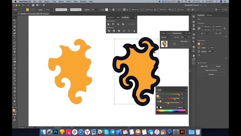The image size is (241, 136).
Task: Open Recolor Artwork in control bar
Action: (113, 9)
